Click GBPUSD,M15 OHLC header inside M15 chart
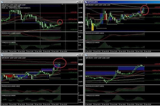 pyautogui.click(x=98, y=5)
